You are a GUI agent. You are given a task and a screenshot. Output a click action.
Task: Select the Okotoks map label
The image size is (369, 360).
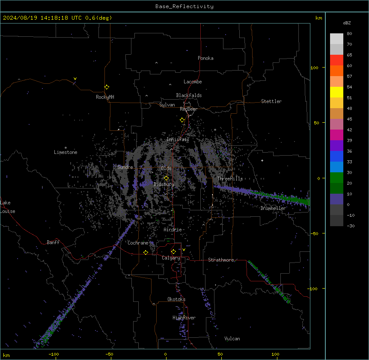click(x=176, y=299)
